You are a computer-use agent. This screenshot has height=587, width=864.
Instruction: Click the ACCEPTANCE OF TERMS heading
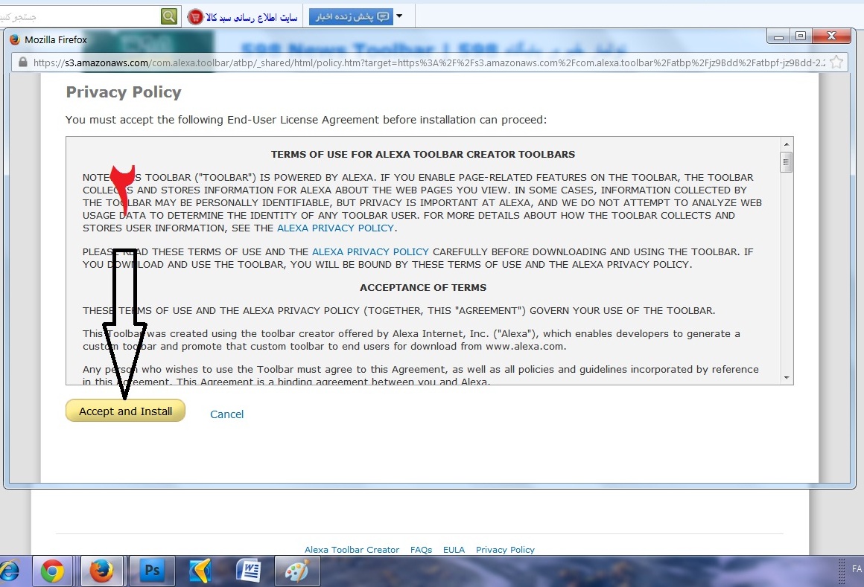coord(422,288)
